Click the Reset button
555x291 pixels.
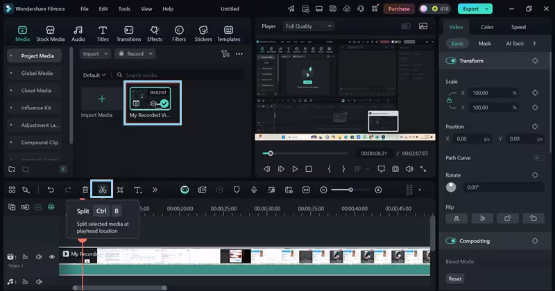click(x=455, y=279)
